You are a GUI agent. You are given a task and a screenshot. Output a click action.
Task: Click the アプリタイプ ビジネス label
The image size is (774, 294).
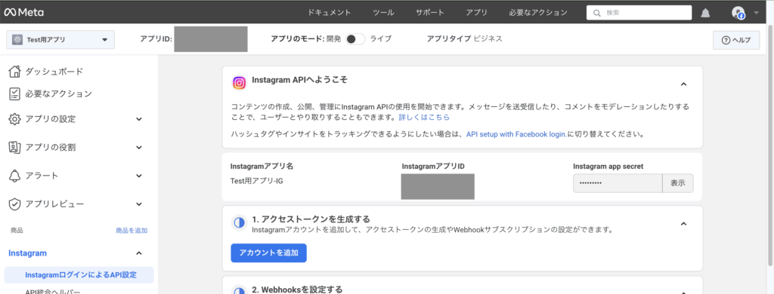click(465, 39)
